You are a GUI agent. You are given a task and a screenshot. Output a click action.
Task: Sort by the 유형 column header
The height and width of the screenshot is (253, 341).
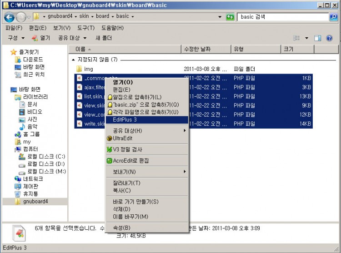(x=256, y=50)
